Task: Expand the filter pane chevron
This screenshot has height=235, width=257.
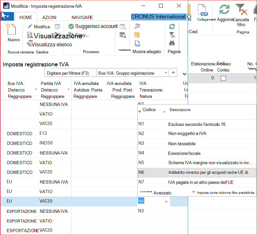Action: 184,74
